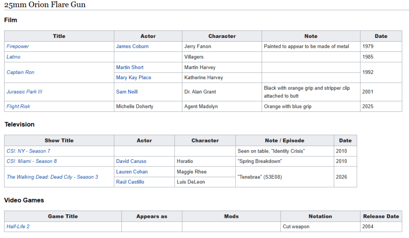Open the Captain Ron film page
Screen dimensions: 409x238
pyautogui.click(x=20, y=72)
